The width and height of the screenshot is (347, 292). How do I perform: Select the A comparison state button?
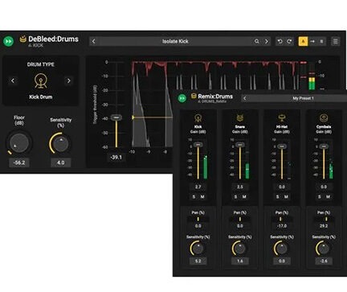point(303,41)
